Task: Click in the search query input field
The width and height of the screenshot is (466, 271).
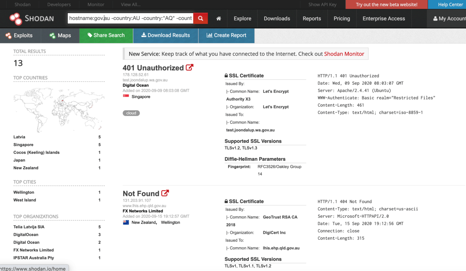Action: 130,18
